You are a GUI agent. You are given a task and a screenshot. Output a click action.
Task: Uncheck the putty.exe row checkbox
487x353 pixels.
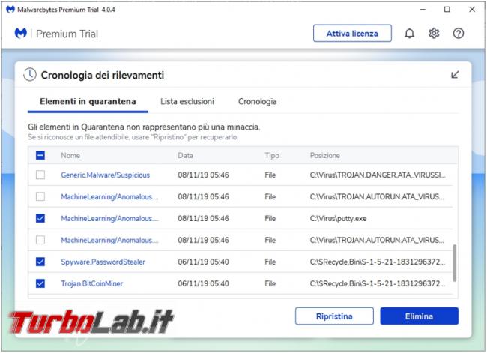click(x=40, y=218)
